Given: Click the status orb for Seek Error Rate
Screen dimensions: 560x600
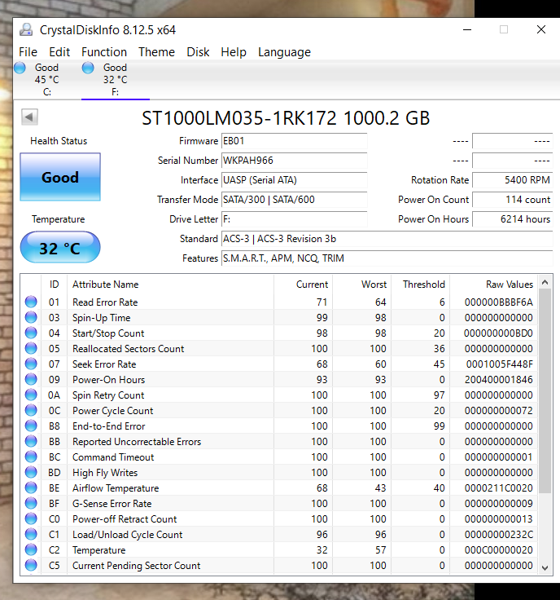Looking at the screenshot, I should click(x=31, y=364).
